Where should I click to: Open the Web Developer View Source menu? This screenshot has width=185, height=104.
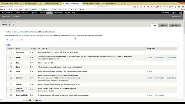click(75, 10)
